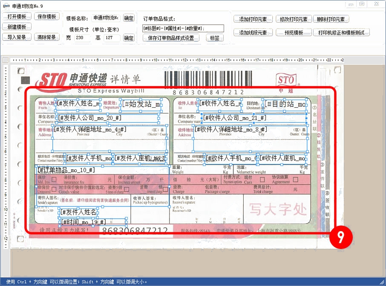Click the 订单物品格式 format input box
Viewport: 386px width, 286px height.
(x=183, y=29)
